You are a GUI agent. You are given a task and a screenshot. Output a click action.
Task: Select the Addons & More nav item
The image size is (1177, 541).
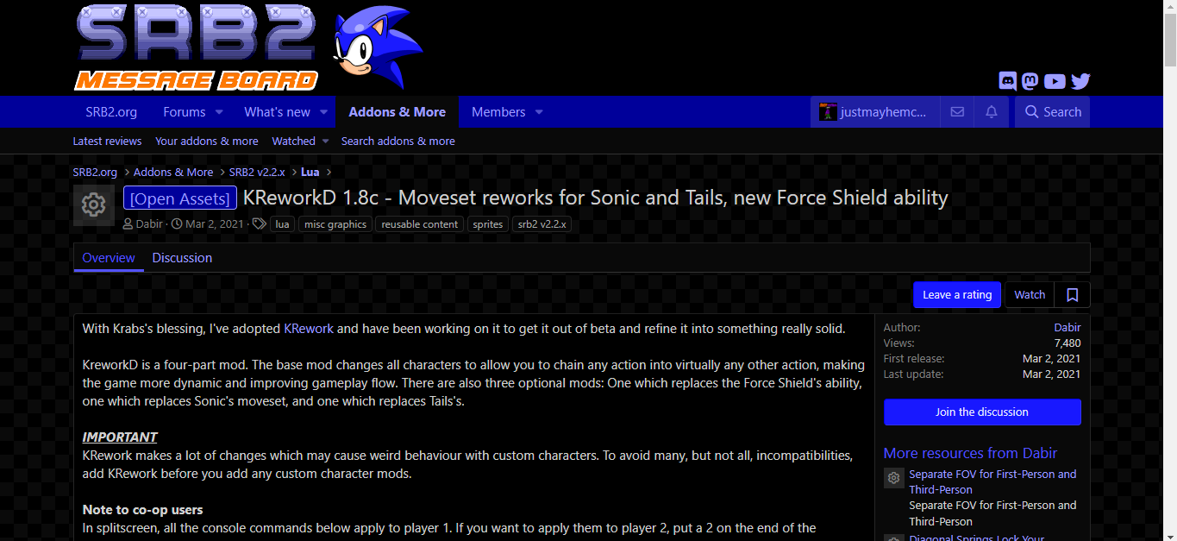[397, 112]
